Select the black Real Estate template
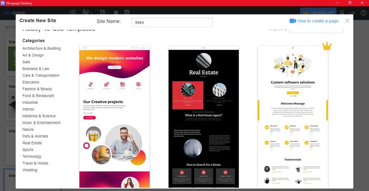 [x=204, y=117]
